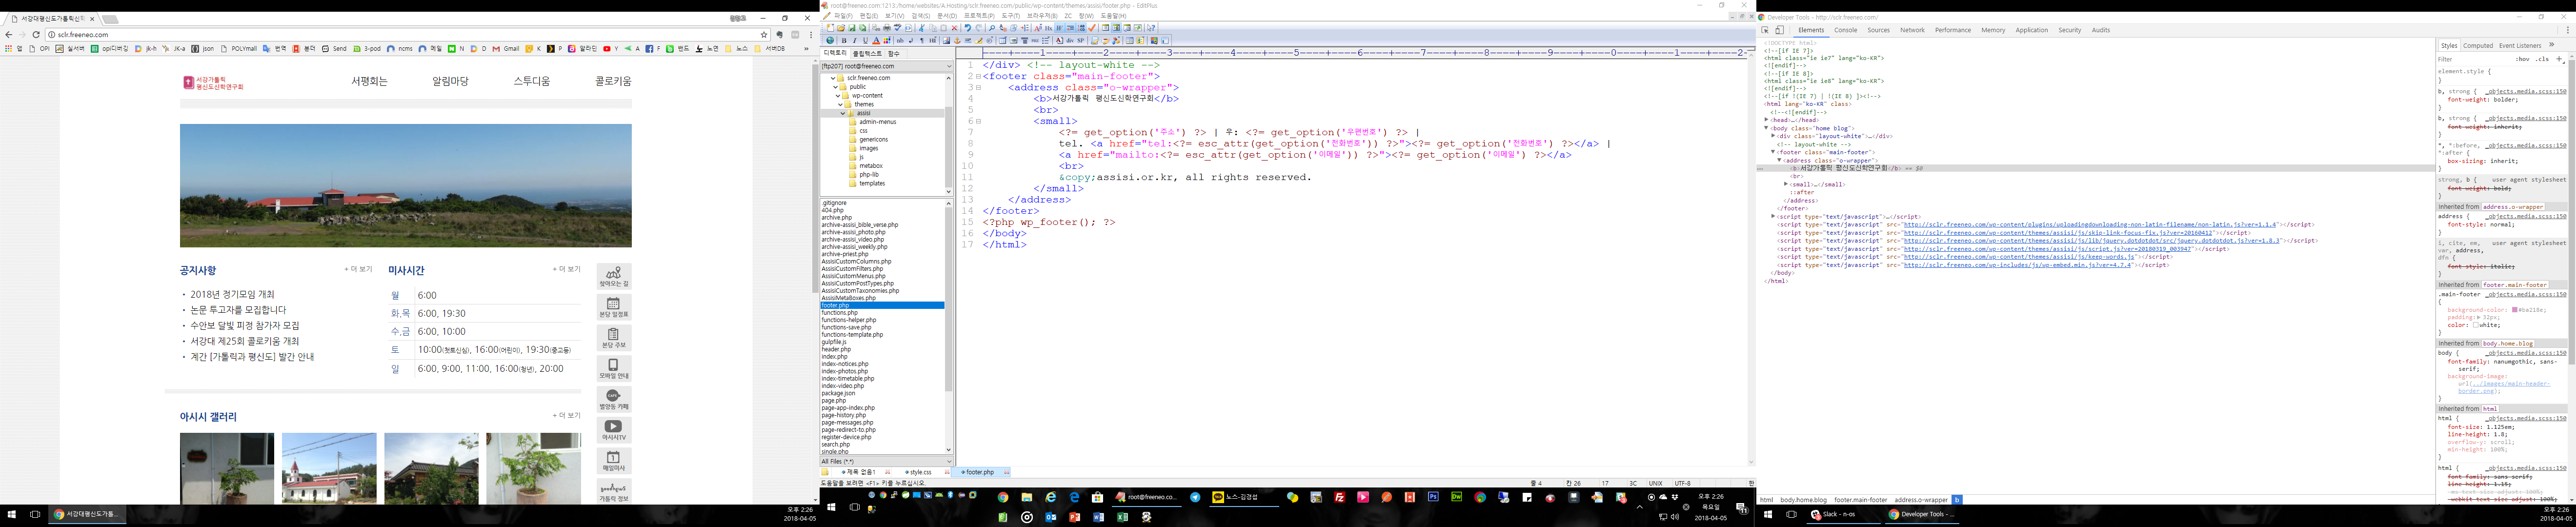Expand the head node in Elements panel
This screenshot has height=527, width=2576.
pos(1767,120)
